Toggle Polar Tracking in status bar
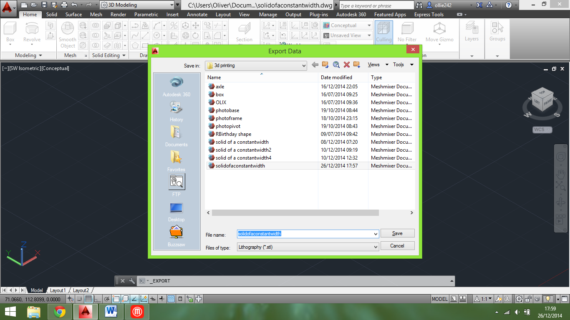The height and width of the screenshot is (320, 570). point(107,299)
